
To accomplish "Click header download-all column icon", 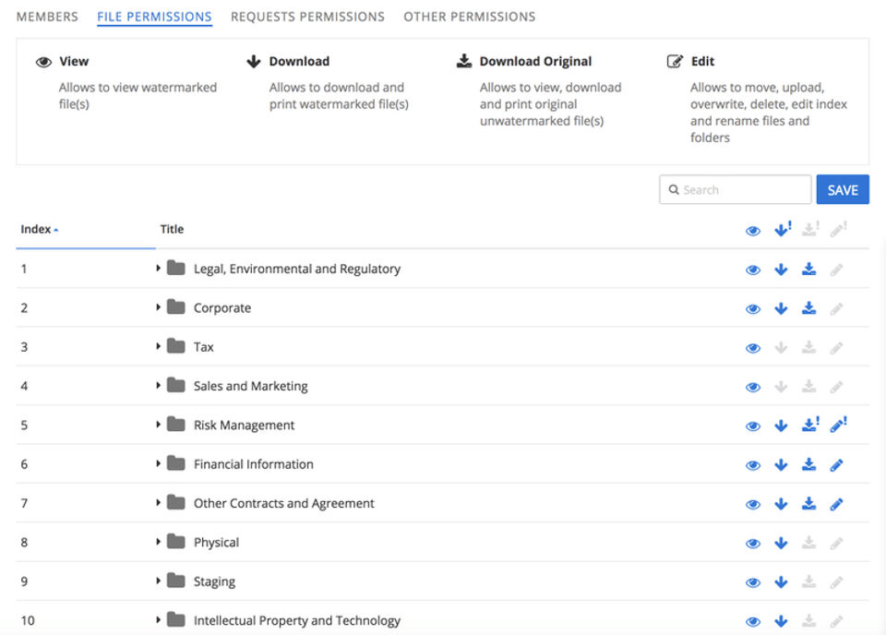I will tap(783, 230).
